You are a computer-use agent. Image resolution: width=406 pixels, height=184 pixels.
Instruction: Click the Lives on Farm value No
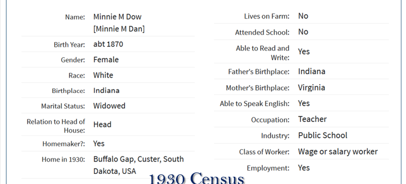pyautogui.click(x=303, y=16)
